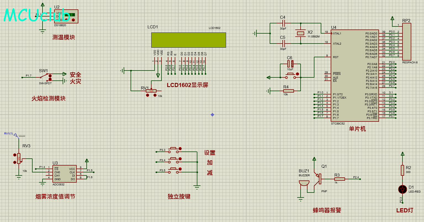Click the left adjust dot under RV1
The width and height of the screenshot is (424, 222).
tap(147, 95)
